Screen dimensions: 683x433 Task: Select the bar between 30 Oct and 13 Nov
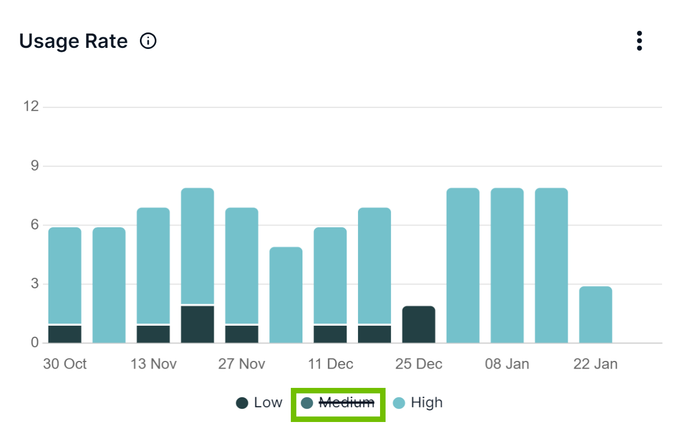pos(109,285)
